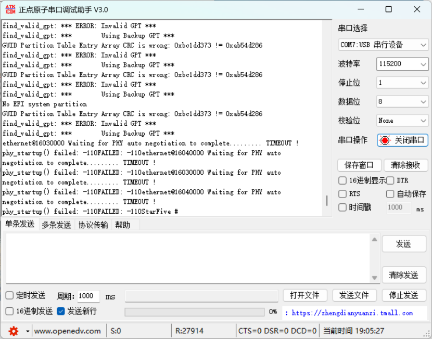The image size is (432, 339).
Task: Enable the 16进制显示 checkbox
Action: (x=342, y=180)
